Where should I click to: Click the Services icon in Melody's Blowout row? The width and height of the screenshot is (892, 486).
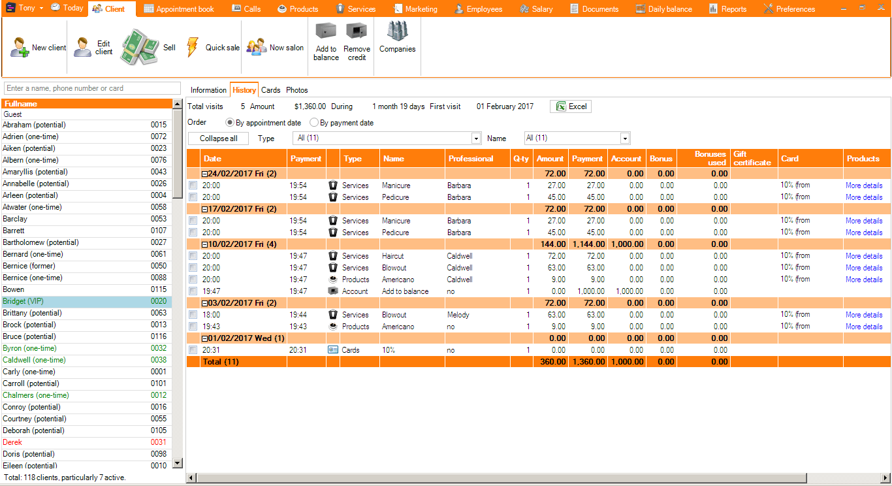coord(333,315)
